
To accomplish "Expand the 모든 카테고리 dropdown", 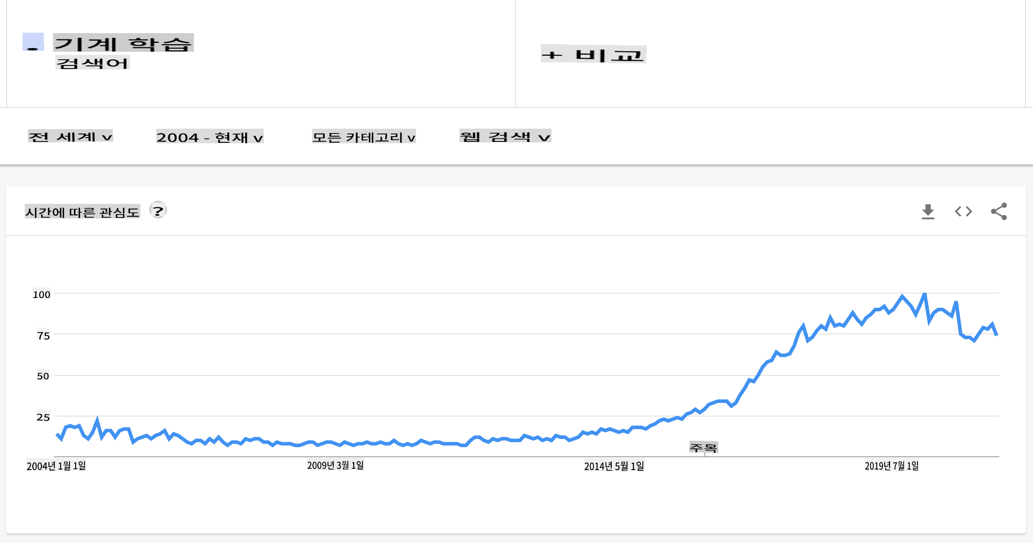I will click(x=363, y=137).
